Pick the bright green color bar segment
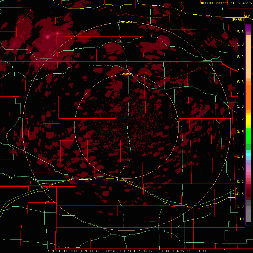The image size is (253, 253). (248, 136)
